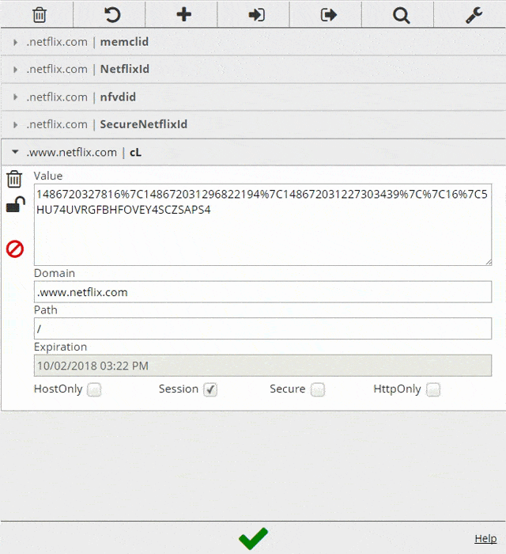
Task: Expand the NetflixId cookie row arrow
Action: pyautogui.click(x=15, y=70)
